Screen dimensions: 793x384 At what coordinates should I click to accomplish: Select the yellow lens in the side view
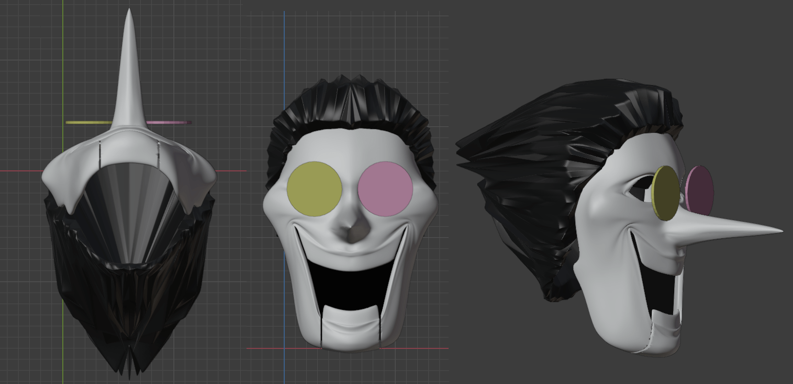tap(665, 193)
